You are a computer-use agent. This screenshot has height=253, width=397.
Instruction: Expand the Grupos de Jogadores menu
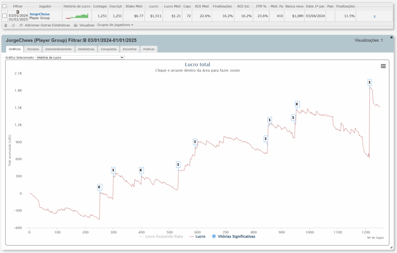[115, 25]
